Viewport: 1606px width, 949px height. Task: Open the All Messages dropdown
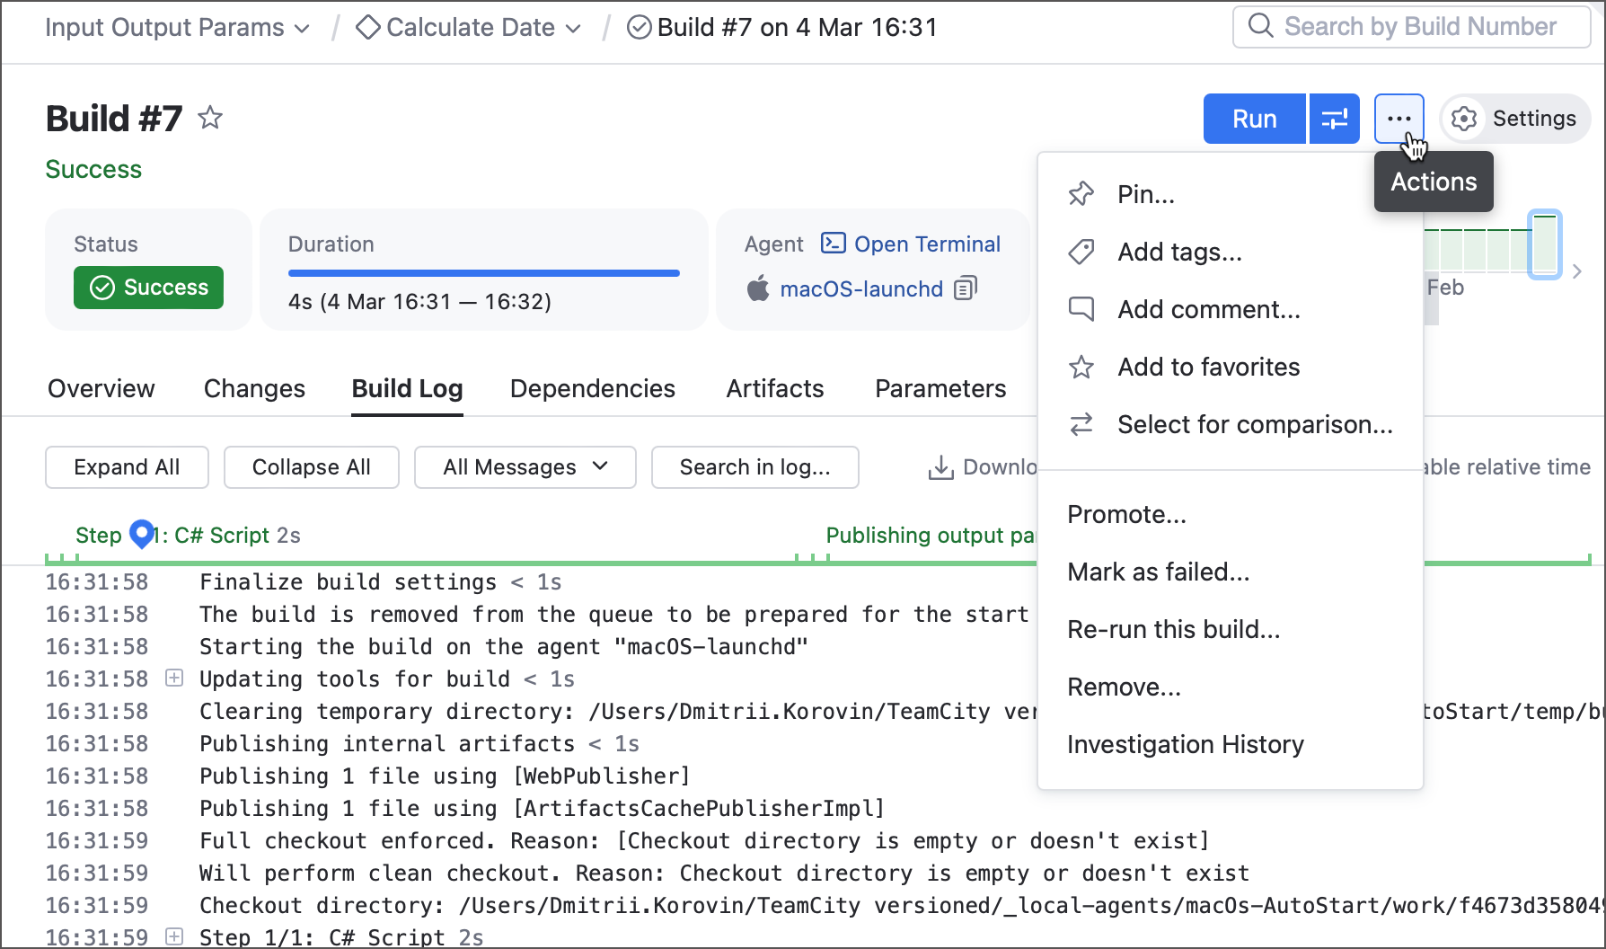525,467
